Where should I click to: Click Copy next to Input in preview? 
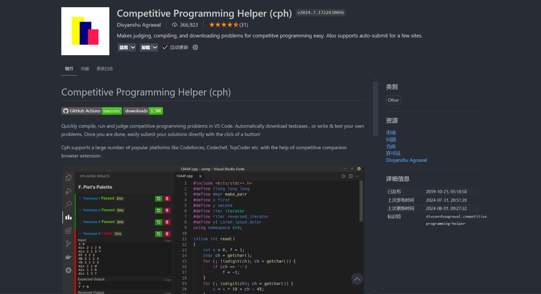click(x=168, y=241)
